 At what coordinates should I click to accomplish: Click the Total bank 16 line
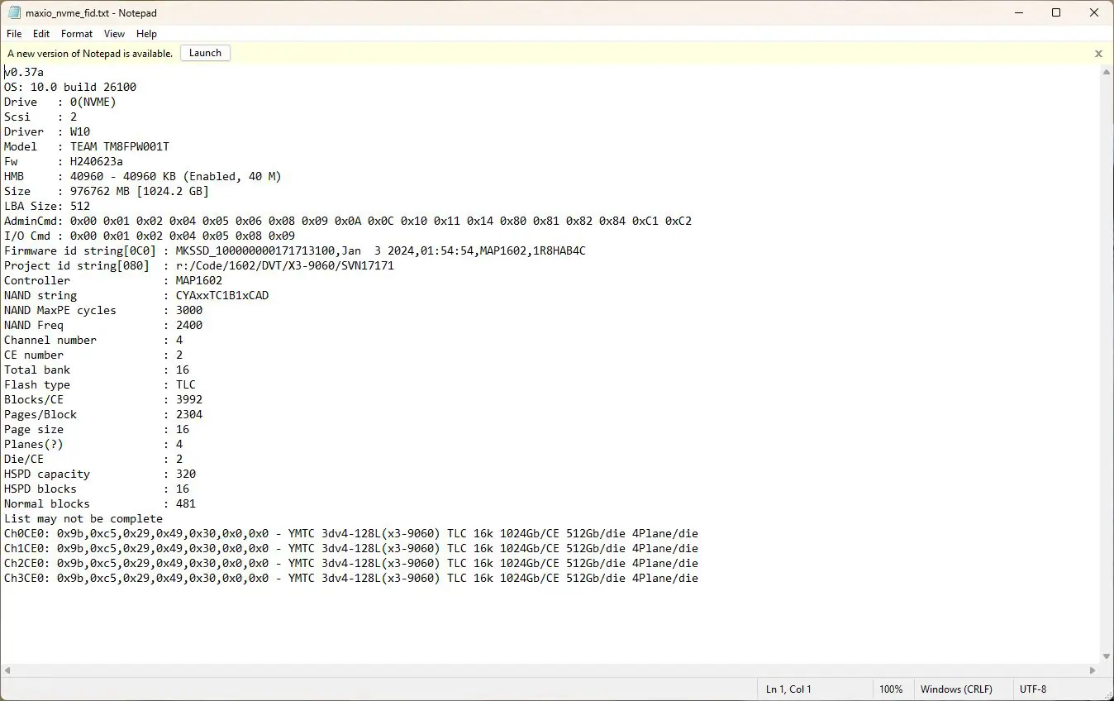pyautogui.click(x=97, y=370)
